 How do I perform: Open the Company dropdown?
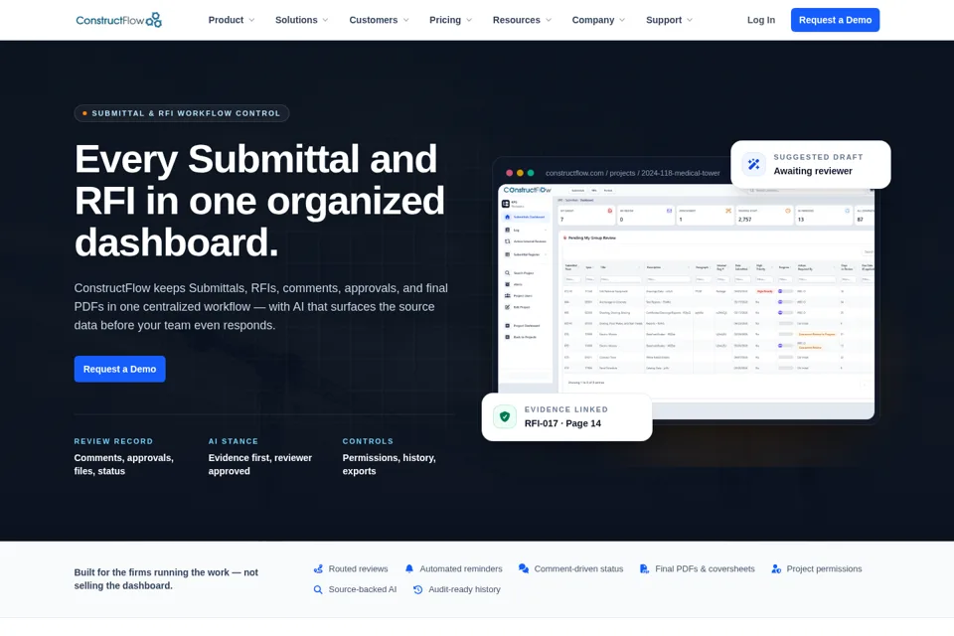(598, 20)
